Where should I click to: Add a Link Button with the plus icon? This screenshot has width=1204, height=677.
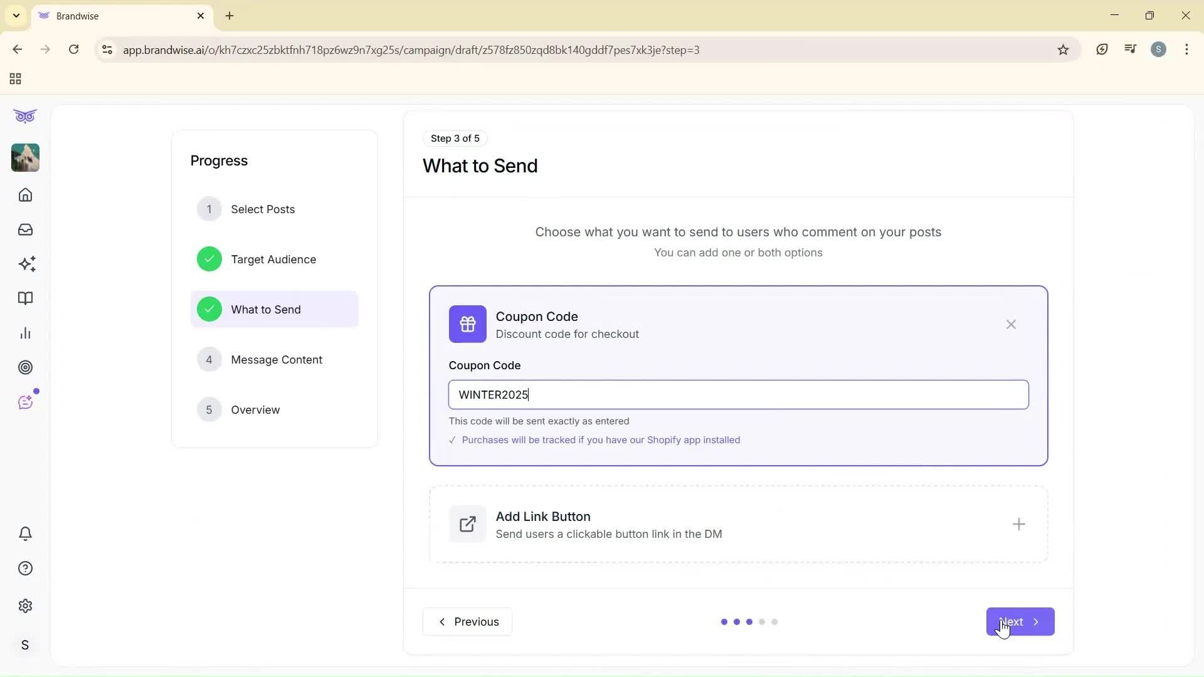click(1018, 524)
